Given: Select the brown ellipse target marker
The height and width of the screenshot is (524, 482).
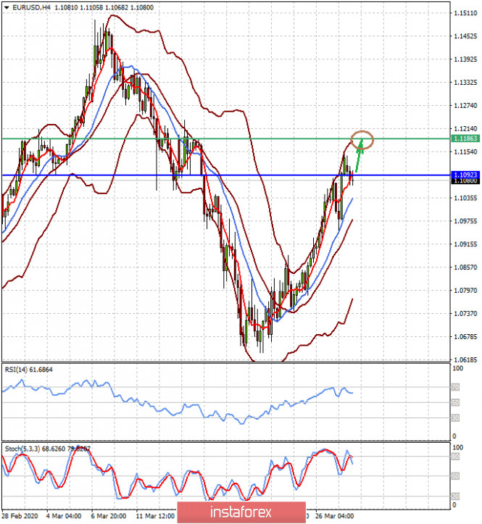Looking at the screenshot, I should coord(362,138).
